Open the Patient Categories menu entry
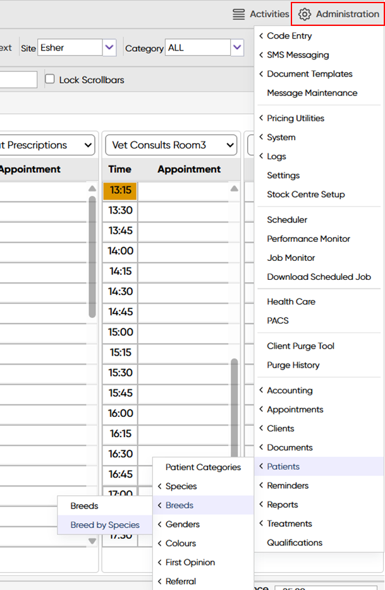 click(x=203, y=467)
